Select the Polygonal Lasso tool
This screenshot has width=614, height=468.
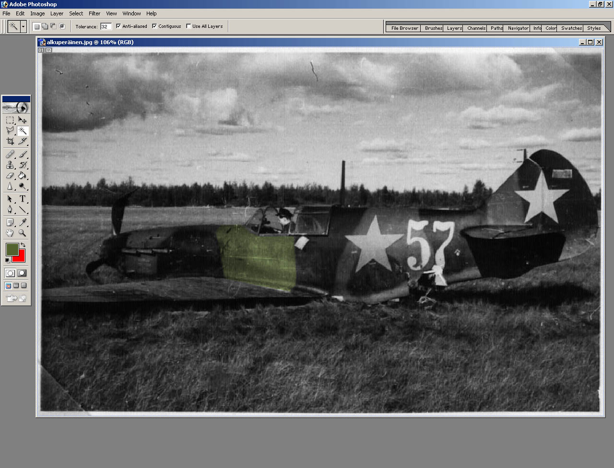(10, 131)
